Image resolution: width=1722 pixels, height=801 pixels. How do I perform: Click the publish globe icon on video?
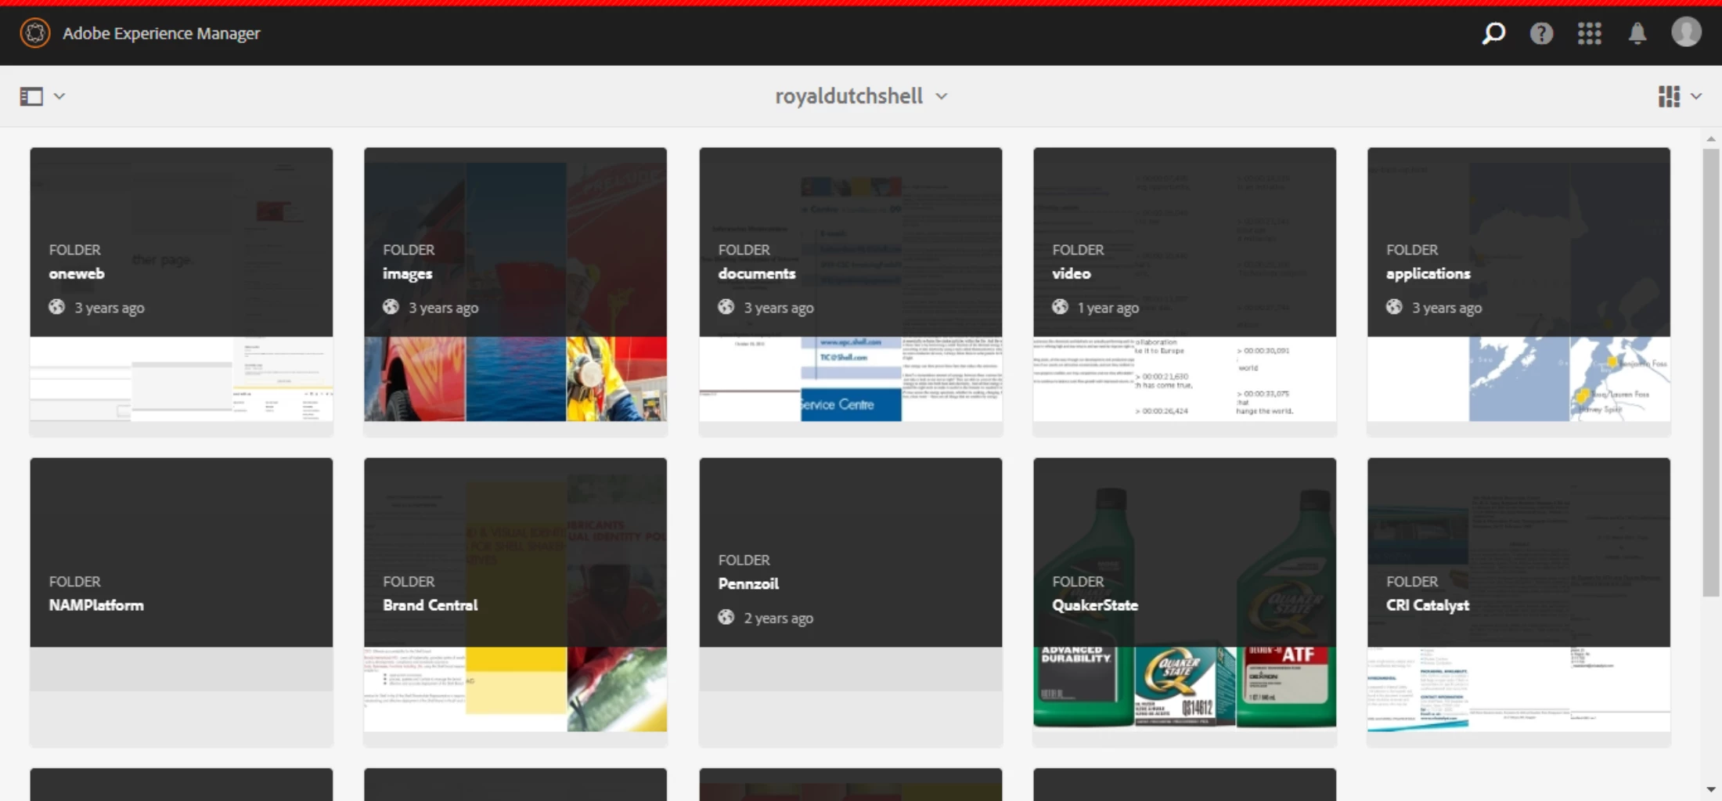[1060, 307]
